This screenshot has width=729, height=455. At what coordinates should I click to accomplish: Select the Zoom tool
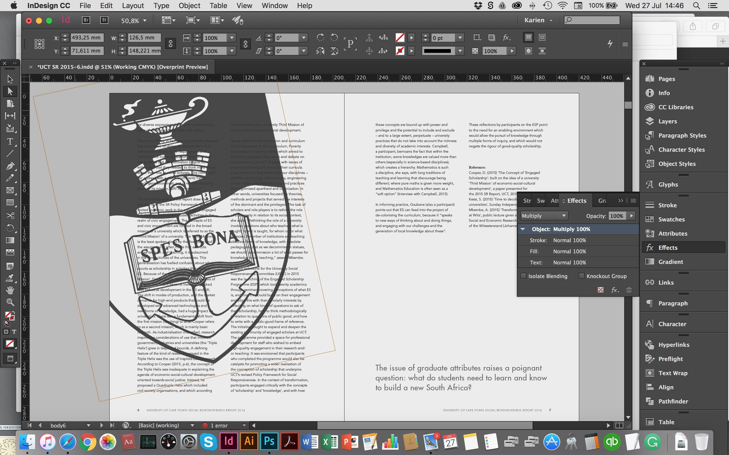[x=10, y=302]
